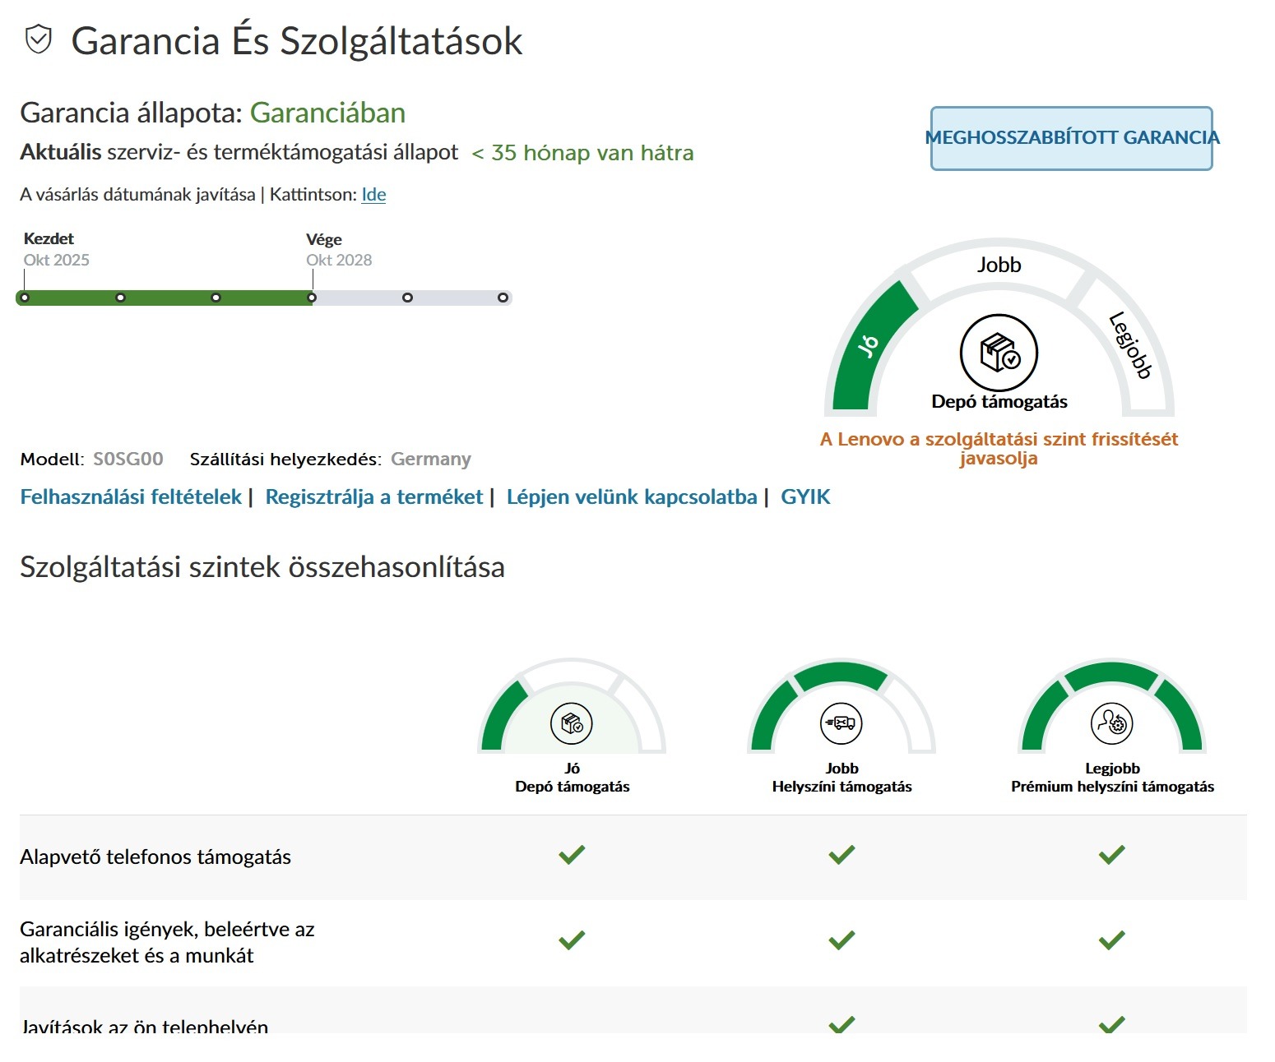Open the GYIK link
The width and height of the screenshot is (1275, 1062).
805,497
